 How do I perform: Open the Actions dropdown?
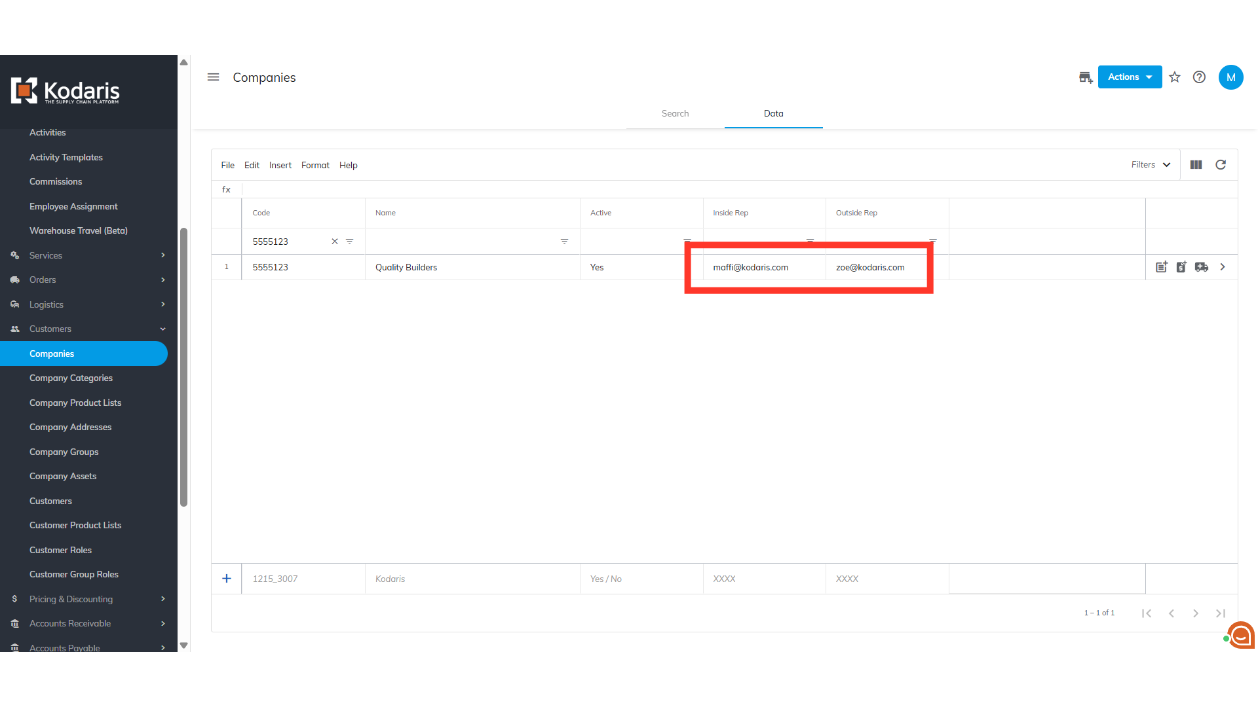coord(1130,77)
